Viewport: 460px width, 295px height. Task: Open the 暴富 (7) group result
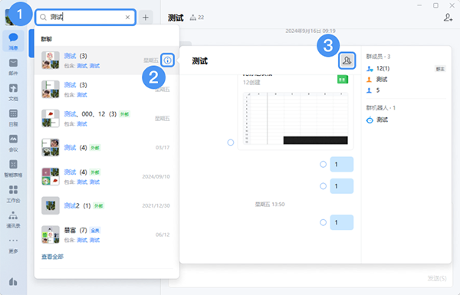[107, 234]
